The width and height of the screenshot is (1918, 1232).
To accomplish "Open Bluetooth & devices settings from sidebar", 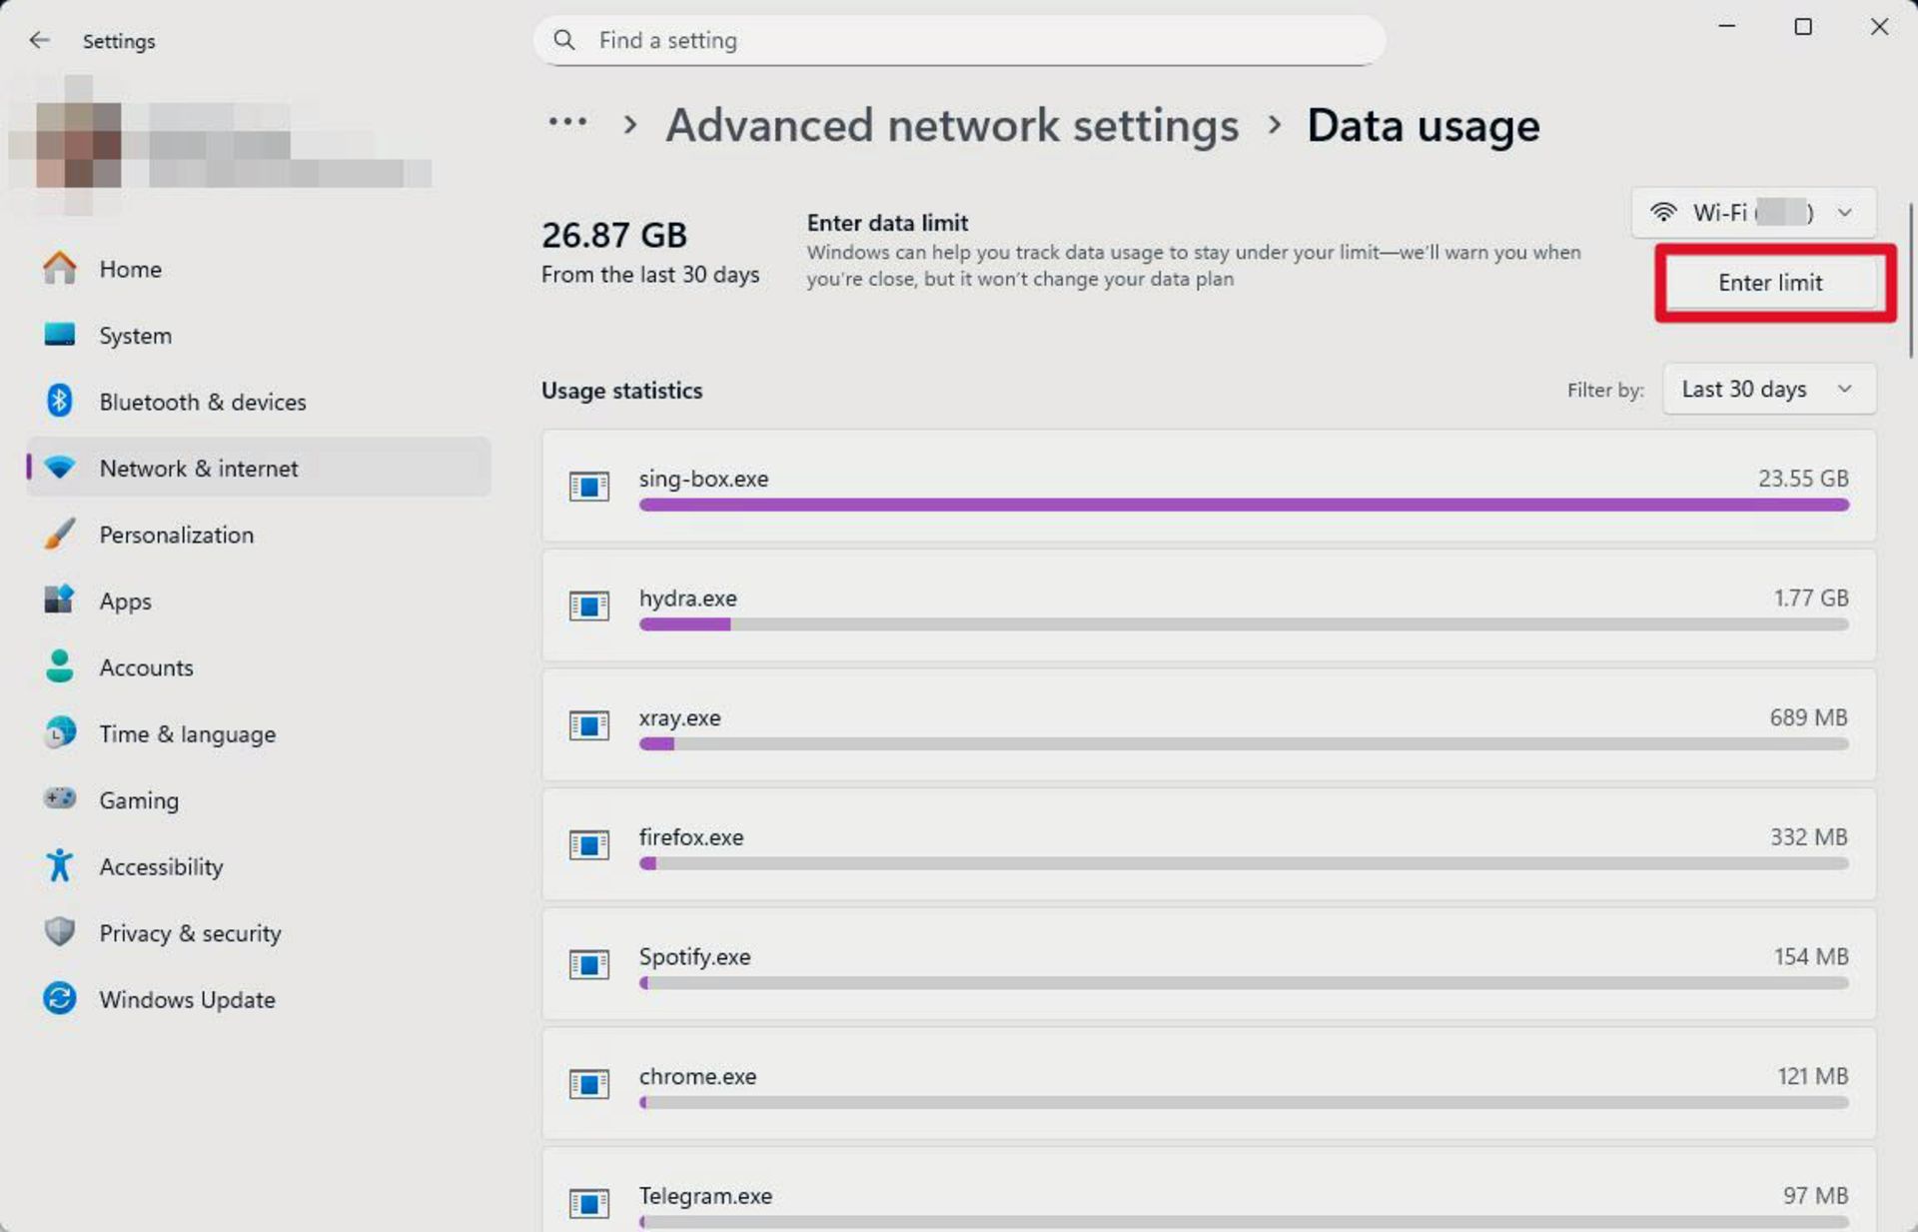I will click(60, 402).
